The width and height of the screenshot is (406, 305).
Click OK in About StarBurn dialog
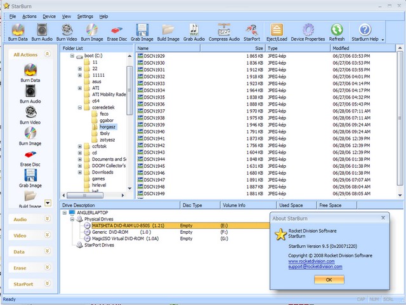(x=329, y=280)
